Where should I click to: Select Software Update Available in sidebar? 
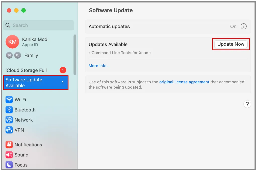(x=36, y=82)
